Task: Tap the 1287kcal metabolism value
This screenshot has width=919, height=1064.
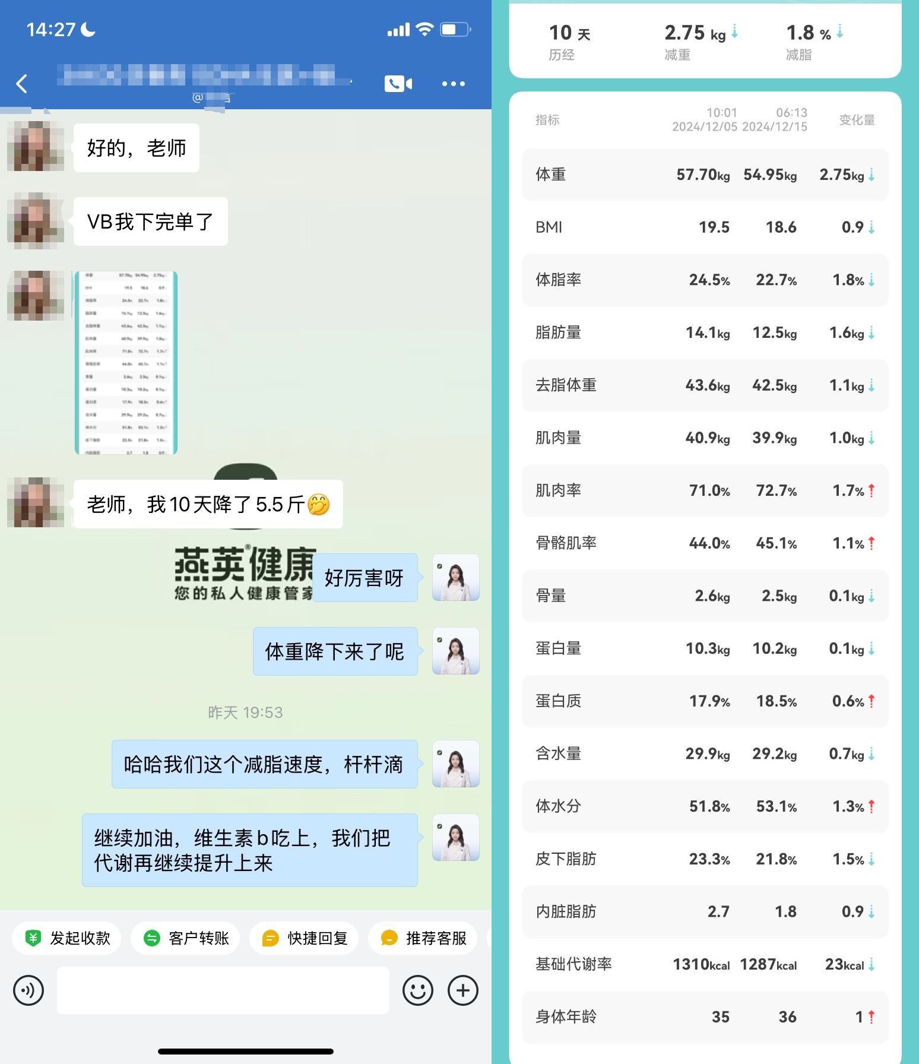Action: (768, 964)
